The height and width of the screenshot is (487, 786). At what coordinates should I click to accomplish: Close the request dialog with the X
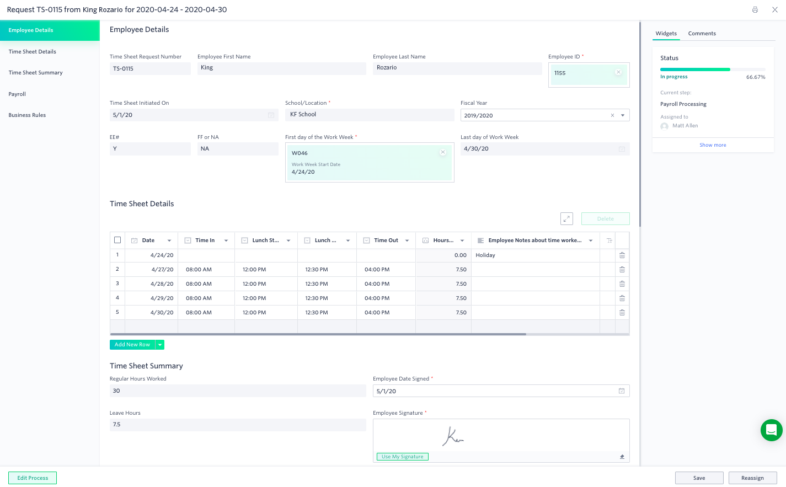pos(774,10)
